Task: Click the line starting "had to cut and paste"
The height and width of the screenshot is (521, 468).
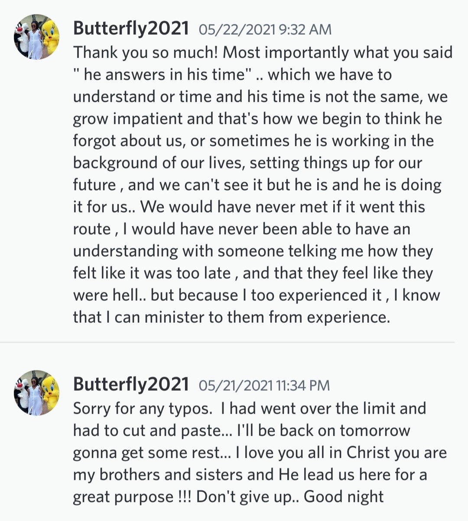Action: point(241,430)
